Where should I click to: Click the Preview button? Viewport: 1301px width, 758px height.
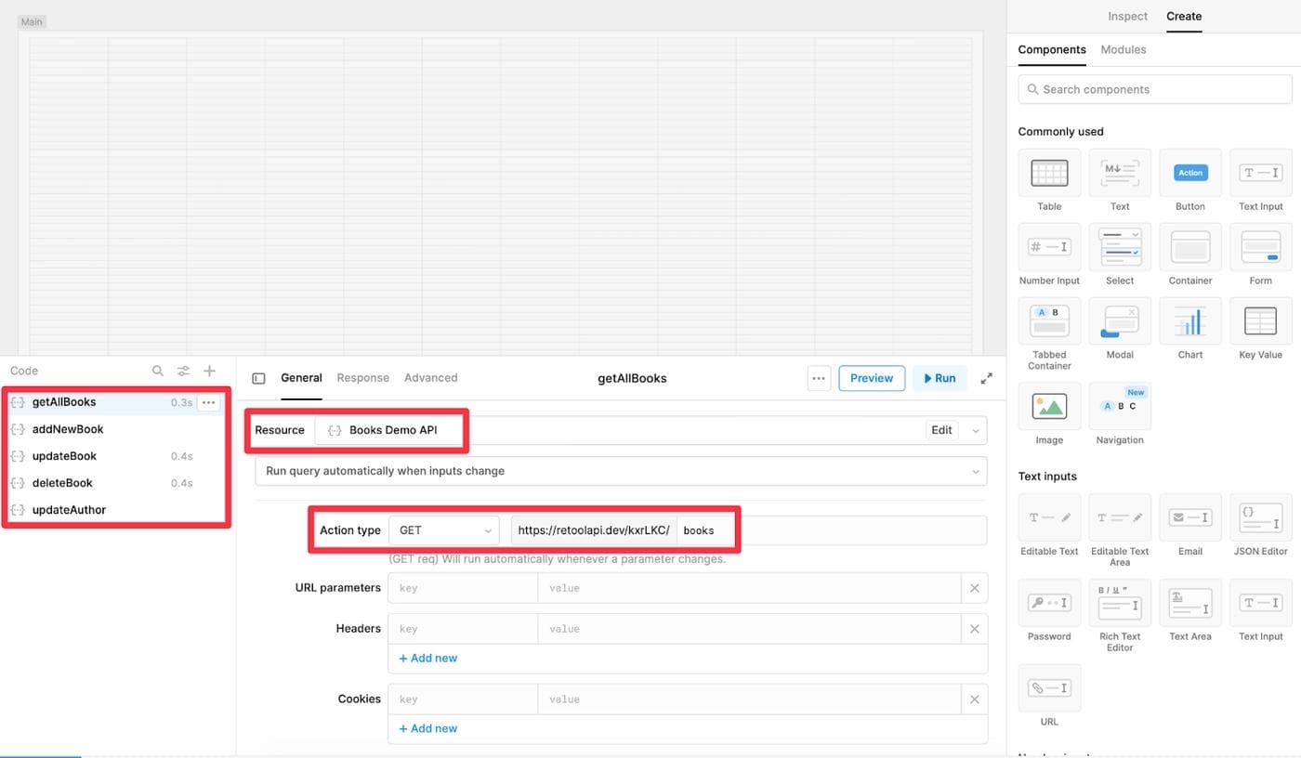[x=871, y=378]
